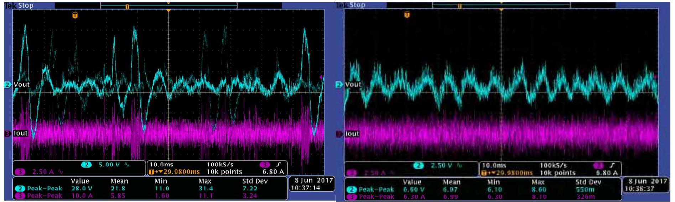Click rising edge trigger slope icon on right scope
This screenshot has height=202, width=675.
pyautogui.click(x=612, y=165)
